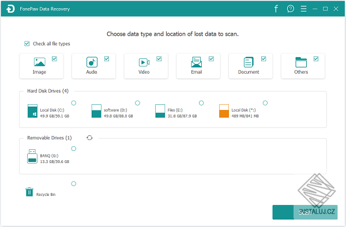Click the Document label text
Image resolution: width=346 pixels, height=227 pixels.
249,72
